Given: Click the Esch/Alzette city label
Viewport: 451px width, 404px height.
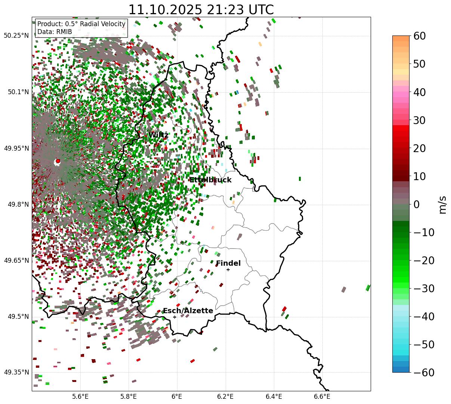Looking at the screenshot, I should tap(188, 311).
